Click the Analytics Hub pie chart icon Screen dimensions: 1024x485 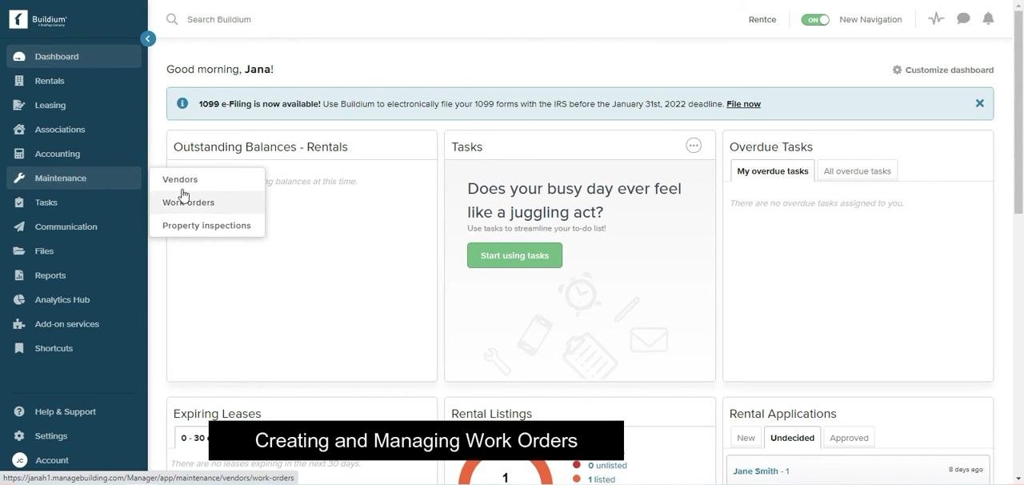pos(19,299)
